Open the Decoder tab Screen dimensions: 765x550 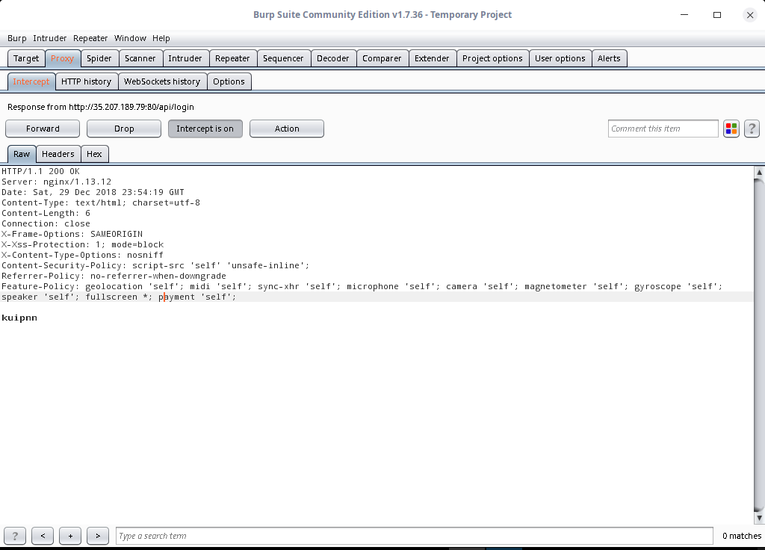[x=332, y=58]
